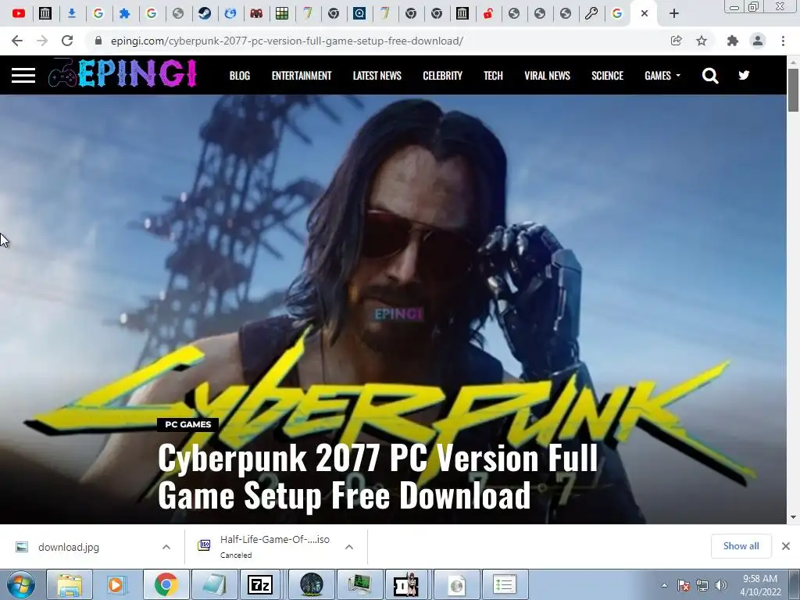Select the Celebrity menu item
The height and width of the screenshot is (600, 800).
click(x=442, y=76)
